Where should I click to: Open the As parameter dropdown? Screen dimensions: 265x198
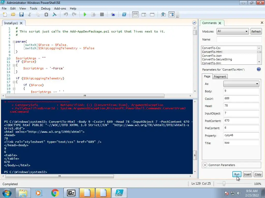(x=241, y=84)
